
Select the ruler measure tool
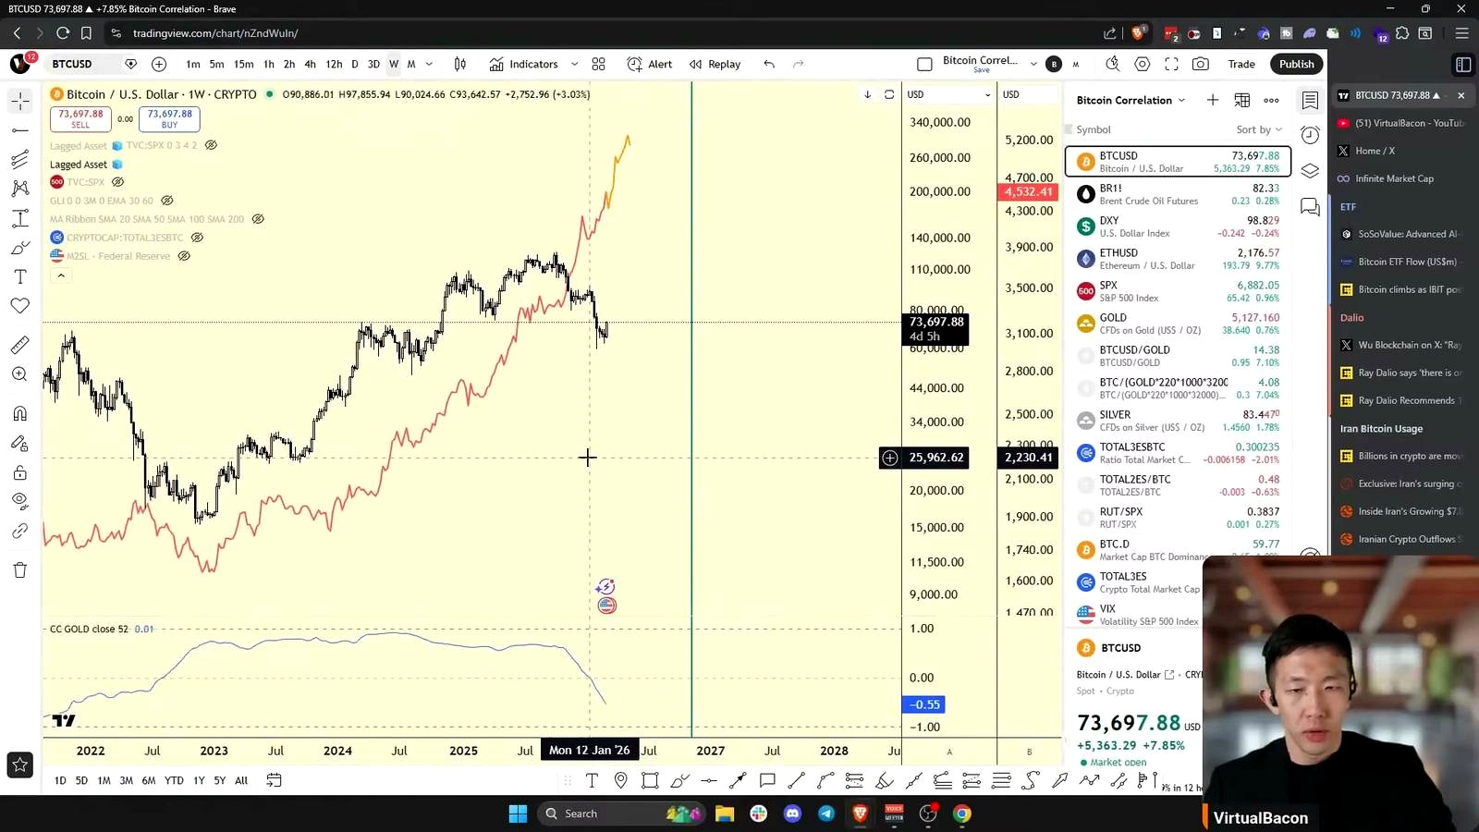coord(20,345)
